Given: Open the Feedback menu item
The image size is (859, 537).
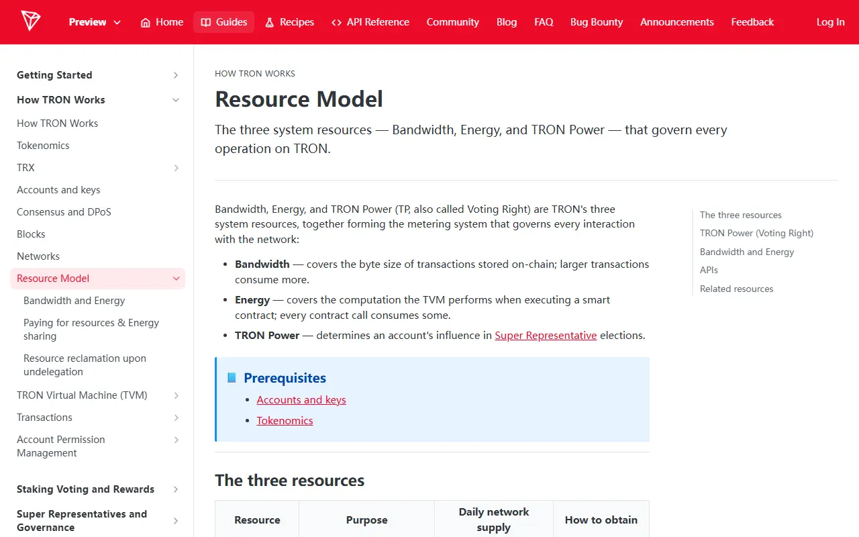Looking at the screenshot, I should [x=752, y=22].
